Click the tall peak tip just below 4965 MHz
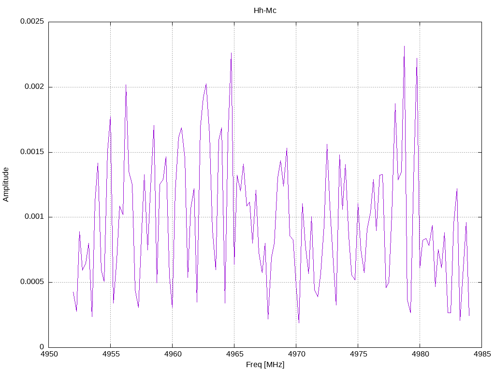 (232, 53)
